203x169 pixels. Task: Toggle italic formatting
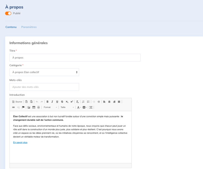pyautogui.click(x=52, y=102)
